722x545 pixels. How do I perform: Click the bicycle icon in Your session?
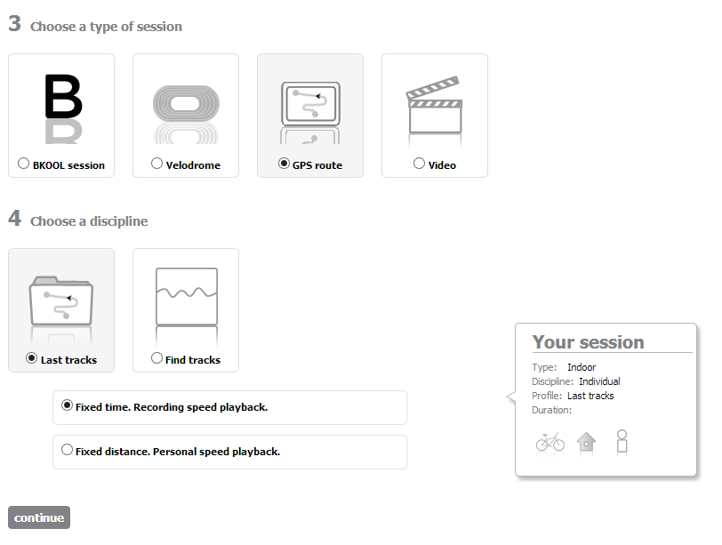550,442
